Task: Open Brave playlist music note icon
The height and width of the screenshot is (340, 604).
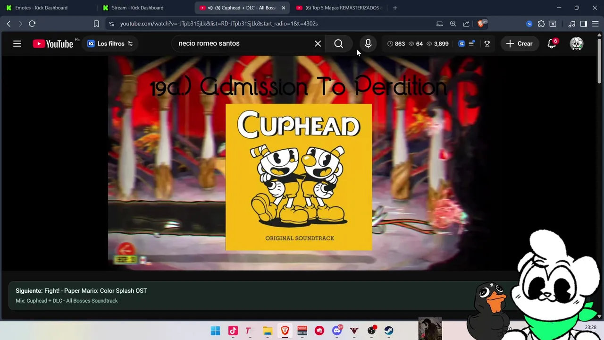Action: pos(572,24)
